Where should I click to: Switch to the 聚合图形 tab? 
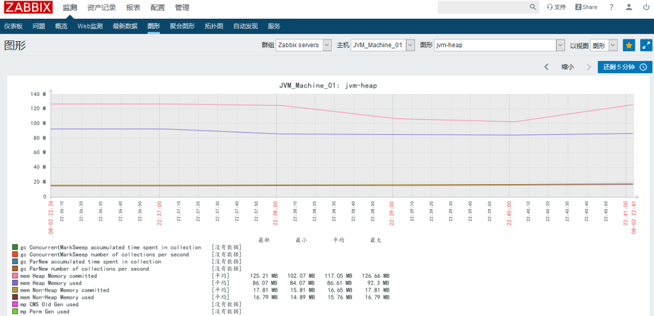point(182,26)
